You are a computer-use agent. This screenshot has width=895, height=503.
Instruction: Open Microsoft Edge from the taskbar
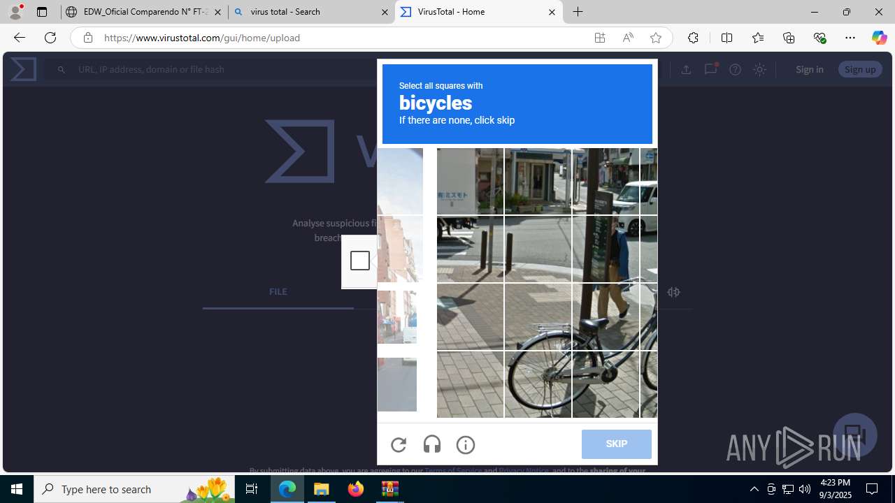click(x=287, y=489)
